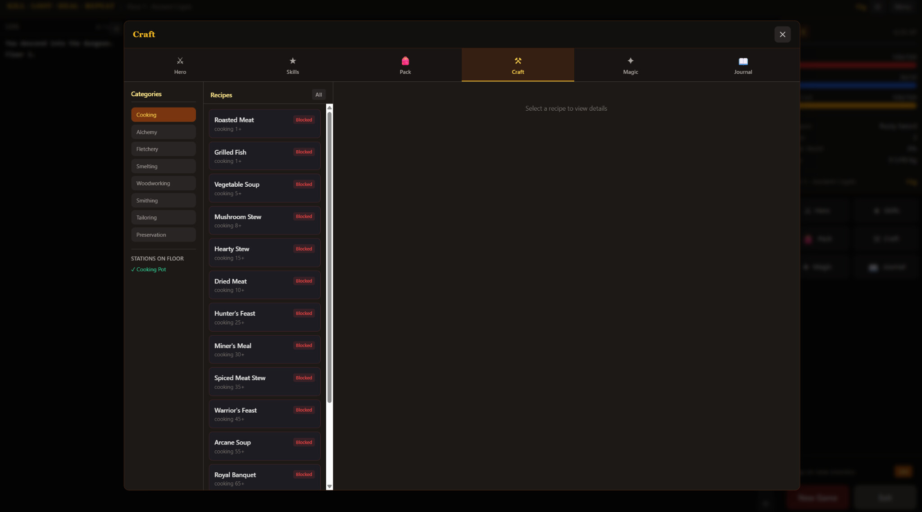This screenshot has width=922, height=512.
Task: Select the Roasted Meat recipe
Action: pos(264,124)
